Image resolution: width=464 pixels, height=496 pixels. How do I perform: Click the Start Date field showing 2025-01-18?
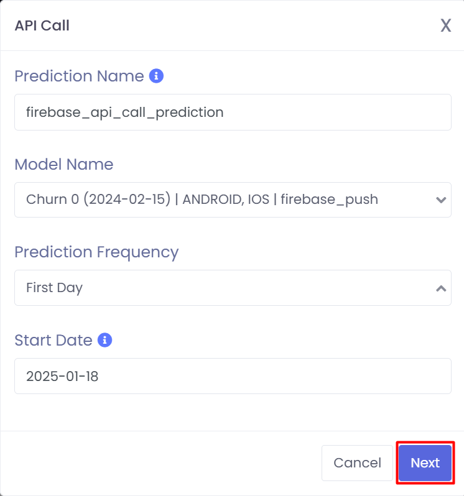click(233, 376)
